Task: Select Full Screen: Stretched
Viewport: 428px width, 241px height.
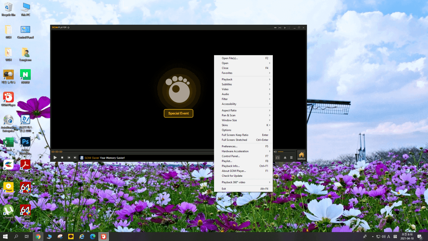Action: coord(243,140)
